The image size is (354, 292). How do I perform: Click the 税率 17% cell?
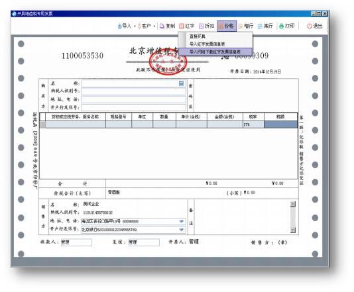coord(253,124)
